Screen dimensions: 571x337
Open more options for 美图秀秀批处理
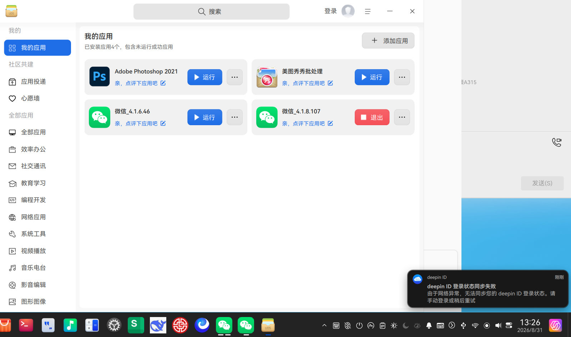(402, 77)
